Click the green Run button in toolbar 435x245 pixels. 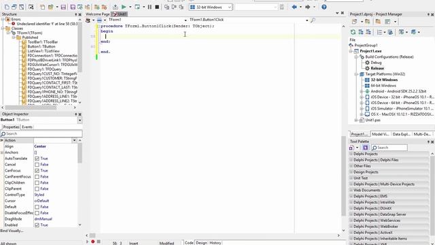pyautogui.click(x=124, y=7)
